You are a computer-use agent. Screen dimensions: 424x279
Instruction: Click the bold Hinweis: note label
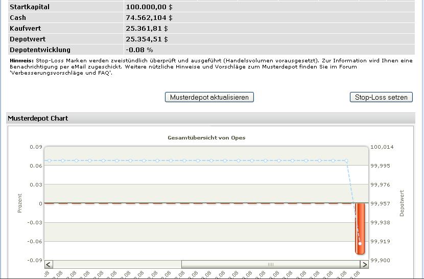[x=21, y=61]
